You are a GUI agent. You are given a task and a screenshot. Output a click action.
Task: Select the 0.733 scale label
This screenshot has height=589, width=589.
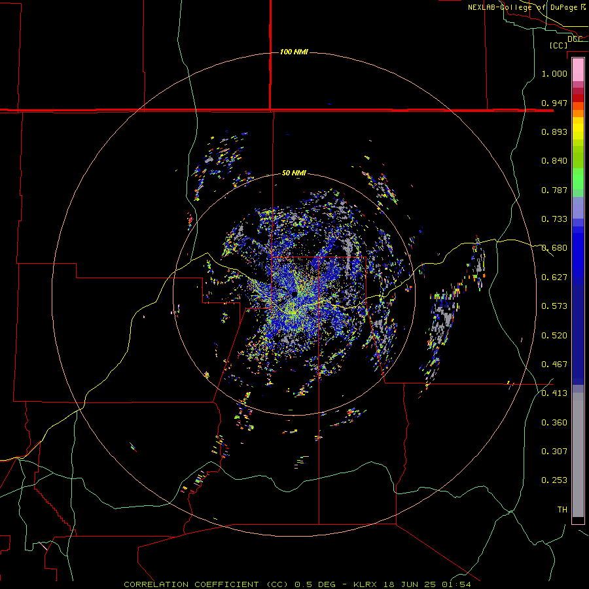click(x=554, y=219)
